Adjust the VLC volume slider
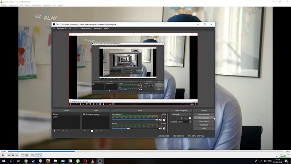 point(285,156)
